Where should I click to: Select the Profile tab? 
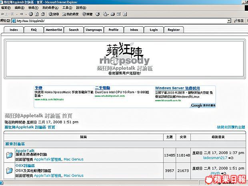[x=114, y=30]
